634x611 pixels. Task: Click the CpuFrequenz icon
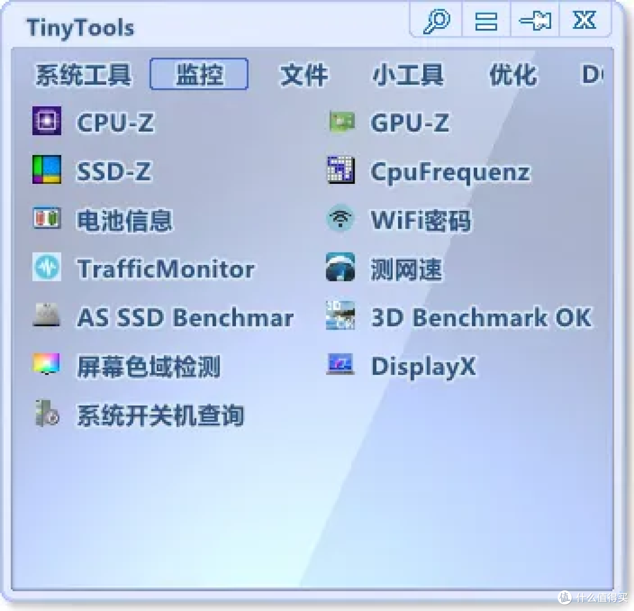[x=341, y=170]
